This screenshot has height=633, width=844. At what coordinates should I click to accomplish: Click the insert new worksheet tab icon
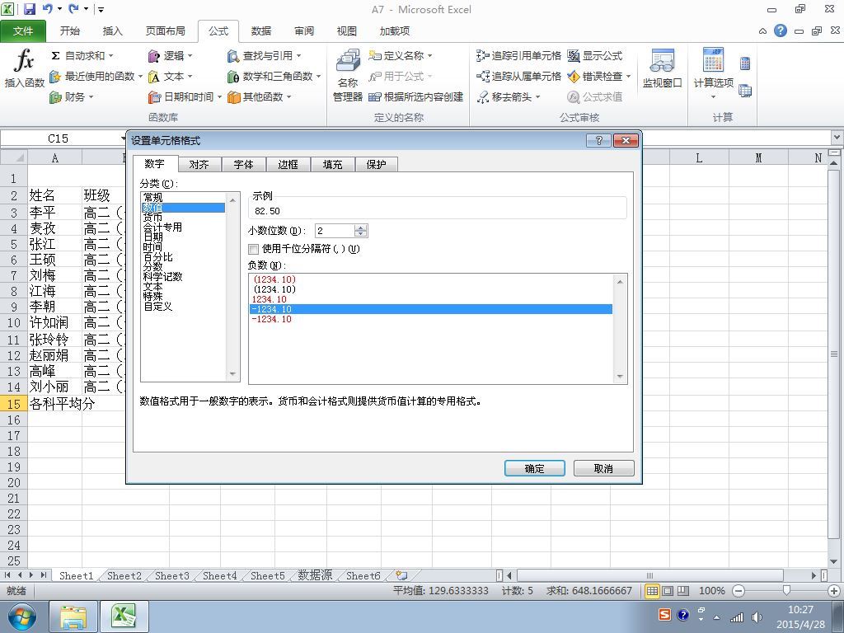pos(401,575)
